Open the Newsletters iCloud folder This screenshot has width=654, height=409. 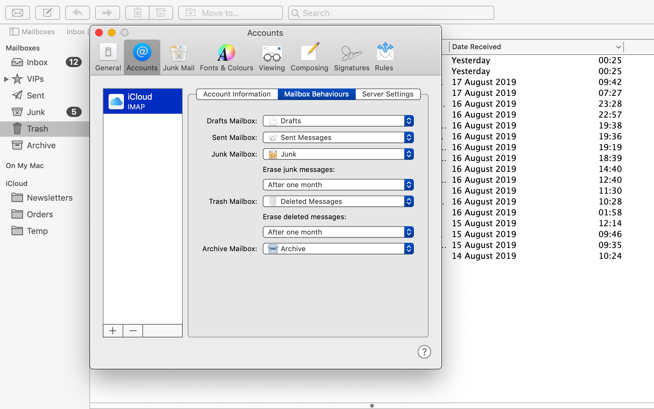click(x=49, y=197)
